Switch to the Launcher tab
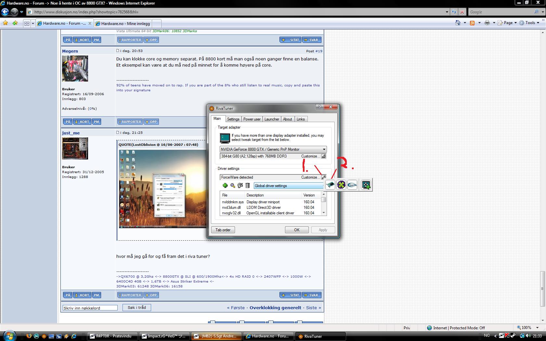Screen dimensions: 546x341 (272, 119)
